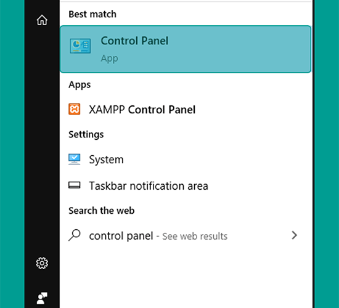Open the Settings gear in the sidebar
Image resolution: width=339 pixels, height=308 pixels.
tap(42, 263)
